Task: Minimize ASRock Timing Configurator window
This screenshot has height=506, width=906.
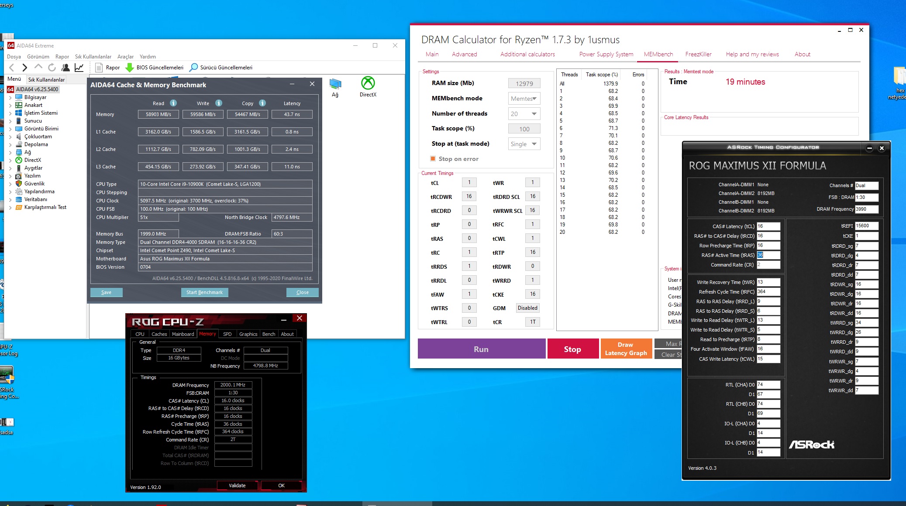Action: 869,148
